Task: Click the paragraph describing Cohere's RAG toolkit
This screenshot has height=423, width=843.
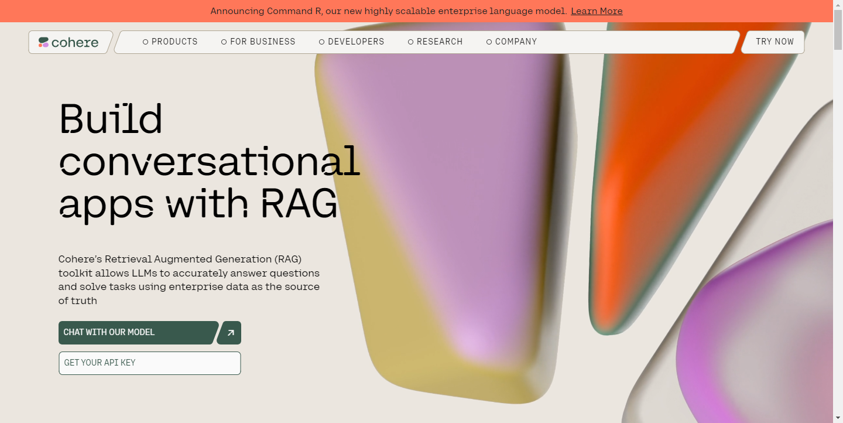Action: [x=189, y=280]
